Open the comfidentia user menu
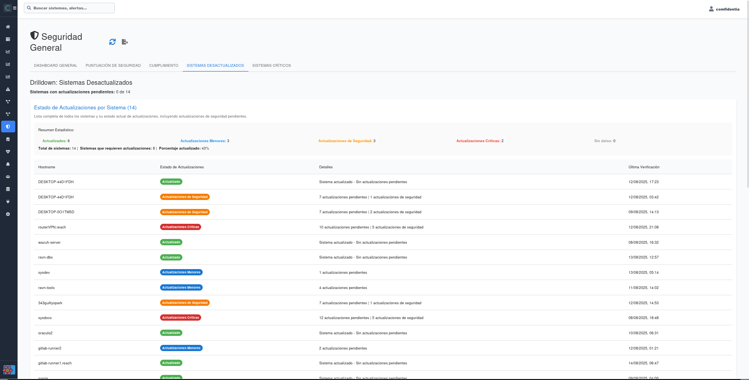 point(724,9)
